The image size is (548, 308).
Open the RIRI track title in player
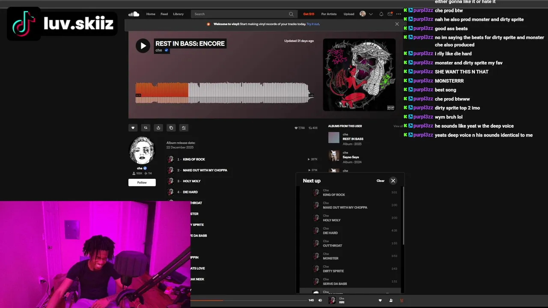[x=342, y=302]
